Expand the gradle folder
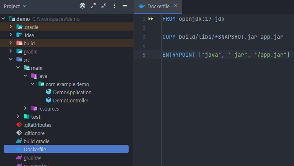Image resolution: width=294 pixels, height=166 pixels. pyautogui.click(x=11, y=51)
